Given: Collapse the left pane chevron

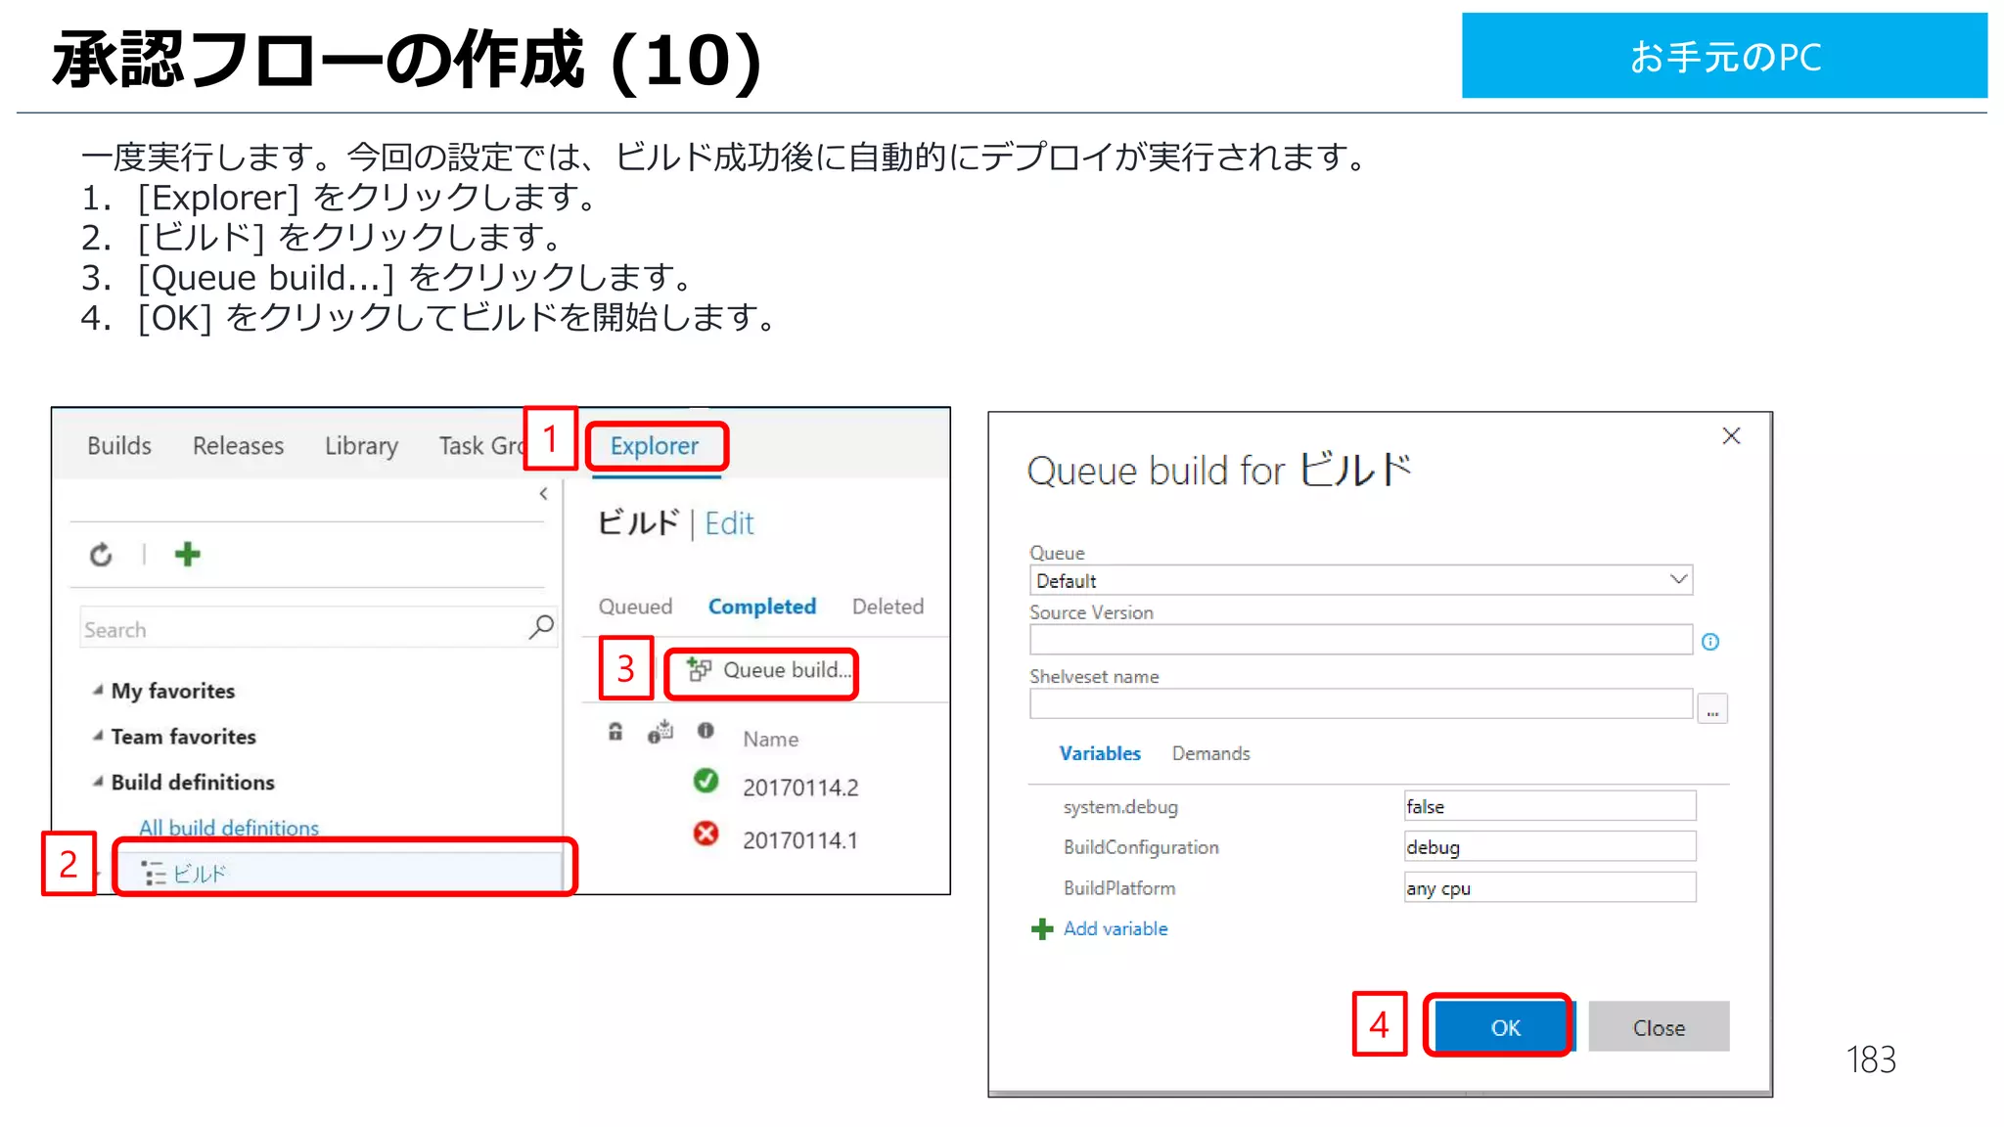Looking at the screenshot, I should (x=544, y=494).
